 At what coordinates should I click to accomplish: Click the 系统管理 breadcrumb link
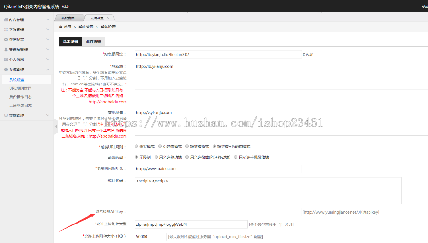click(86, 27)
